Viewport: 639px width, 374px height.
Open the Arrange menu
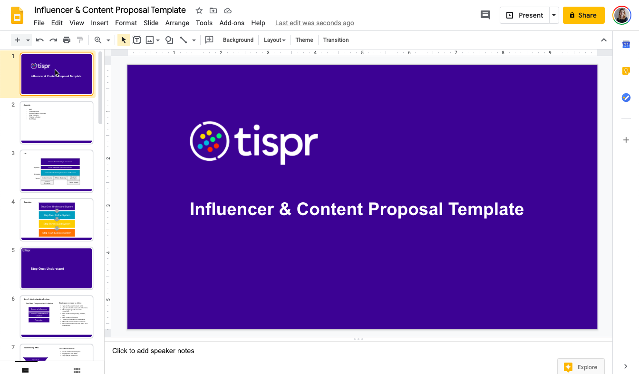[177, 23]
